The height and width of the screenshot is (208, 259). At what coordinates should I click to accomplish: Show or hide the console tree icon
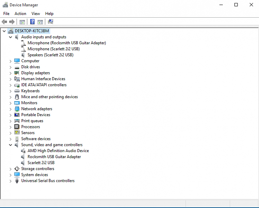click(x=22, y=22)
